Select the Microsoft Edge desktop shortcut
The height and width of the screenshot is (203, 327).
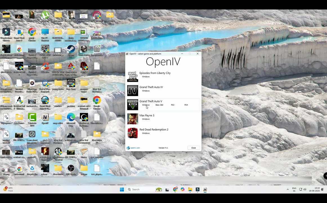tap(71, 120)
